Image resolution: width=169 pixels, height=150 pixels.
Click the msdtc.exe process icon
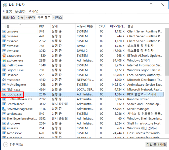(x=4, y=80)
